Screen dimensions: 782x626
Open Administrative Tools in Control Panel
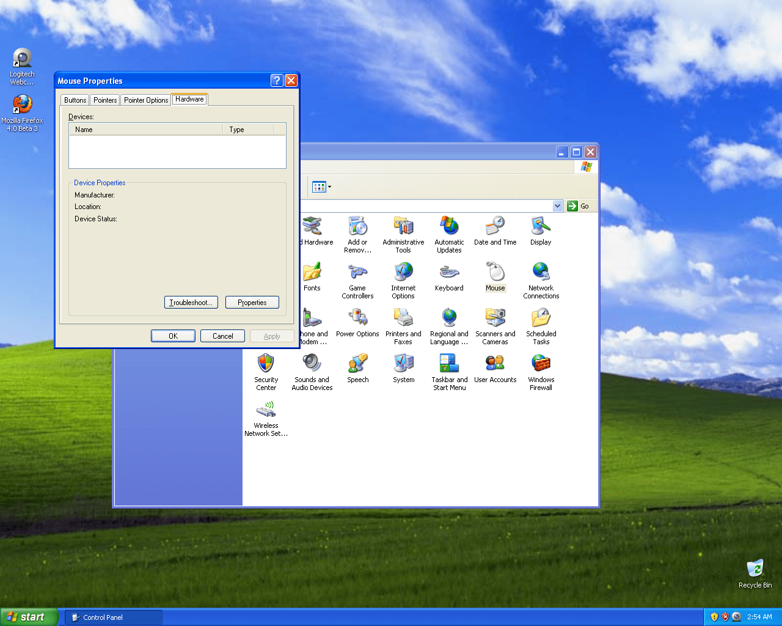pos(403,234)
